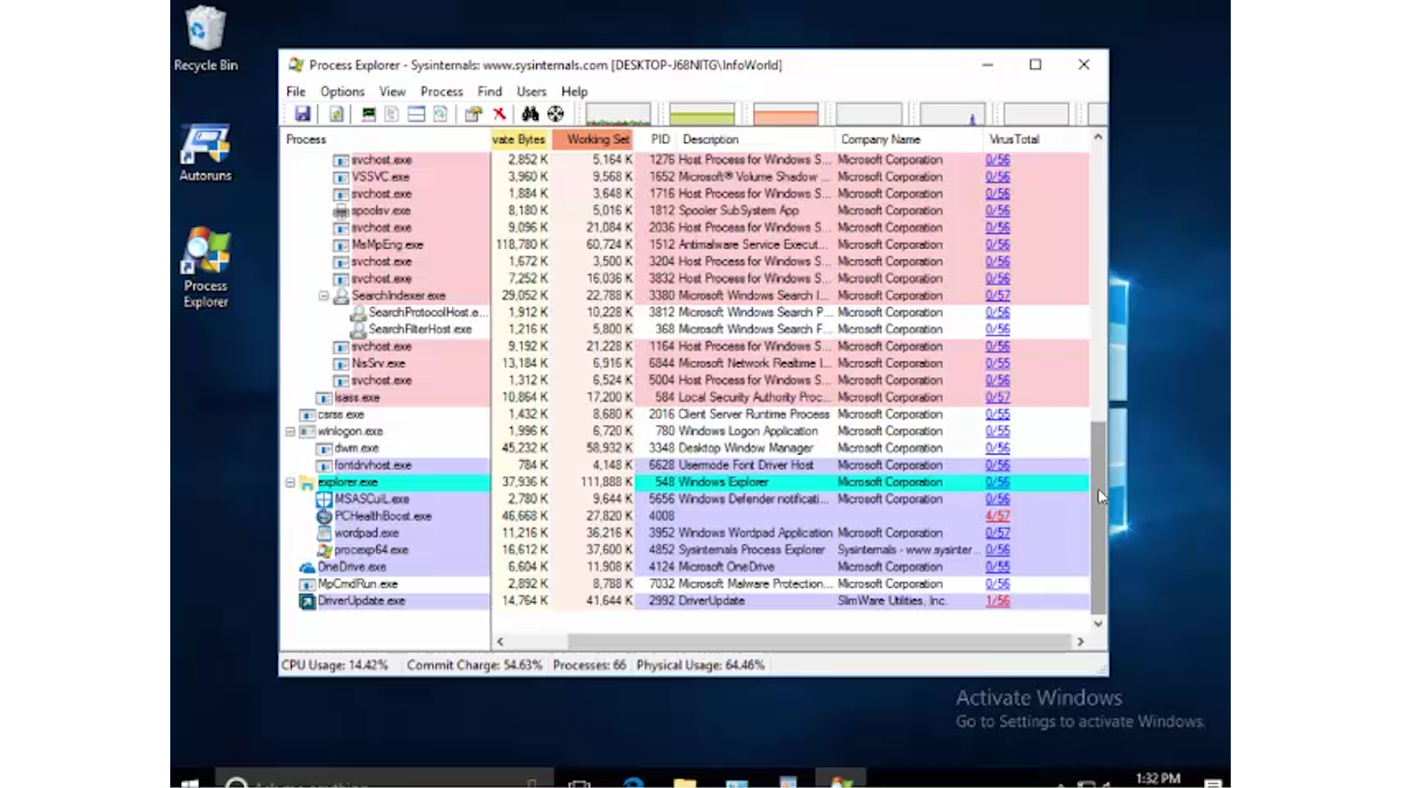The image size is (1401, 788).
Task: Open the VirusTotal link for wordpad.exe
Action: pos(997,533)
